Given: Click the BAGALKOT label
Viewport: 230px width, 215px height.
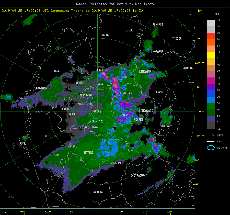Looking at the screenshot, I should 102,70.
